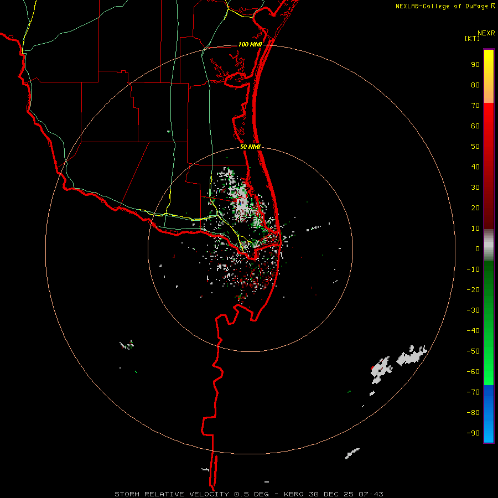Click the yellow top segment of the color bar
This screenshot has height=498, width=498.
pyautogui.click(x=489, y=76)
